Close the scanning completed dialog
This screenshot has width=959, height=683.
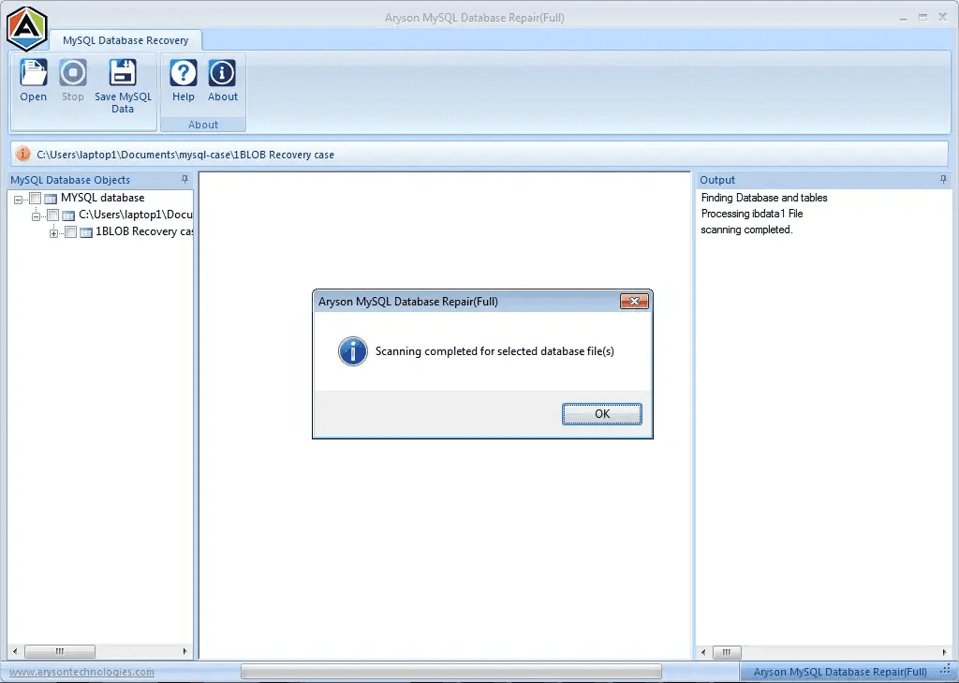tap(634, 301)
